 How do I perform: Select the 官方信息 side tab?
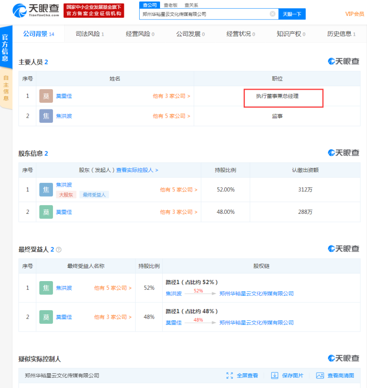(6, 47)
